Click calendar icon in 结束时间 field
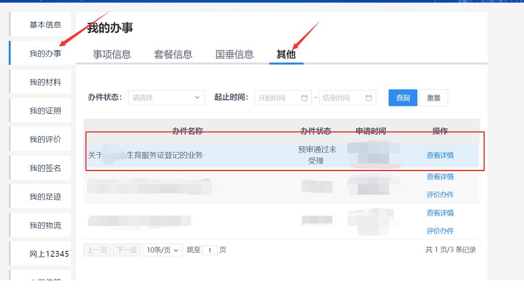 coord(368,98)
